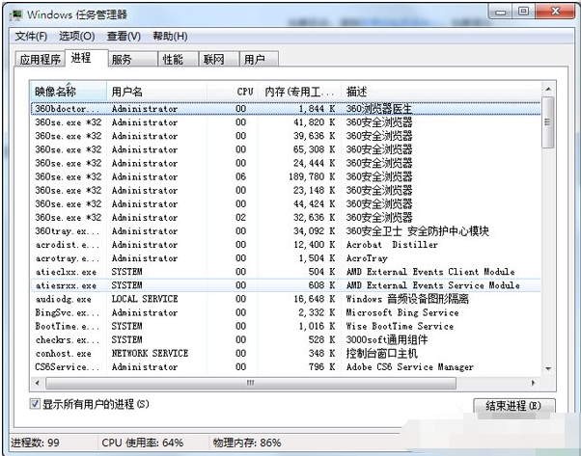Sort by 内存(专用工作集) column header

(301, 91)
